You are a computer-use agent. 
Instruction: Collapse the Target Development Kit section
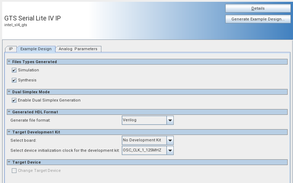pyautogui.click(x=9, y=132)
